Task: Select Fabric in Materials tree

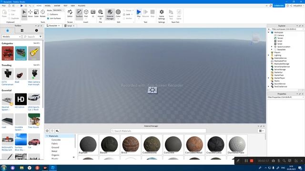Action: [x=55, y=143]
